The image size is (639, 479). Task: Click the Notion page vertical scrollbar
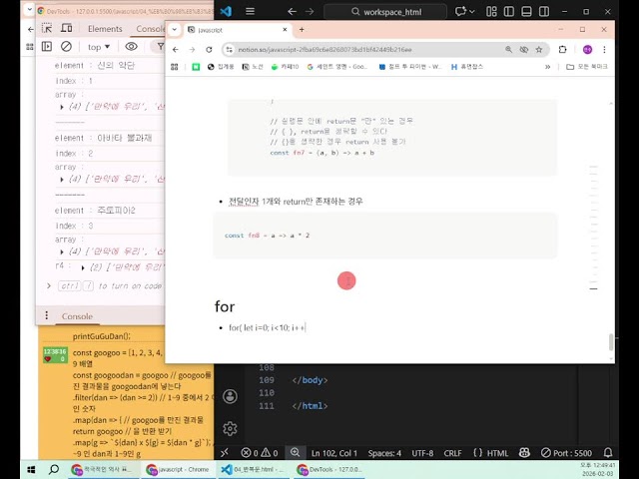click(x=611, y=341)
